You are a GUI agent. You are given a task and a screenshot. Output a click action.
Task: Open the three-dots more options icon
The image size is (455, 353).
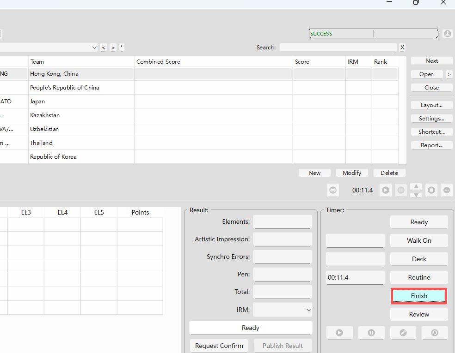coord(447,190)
